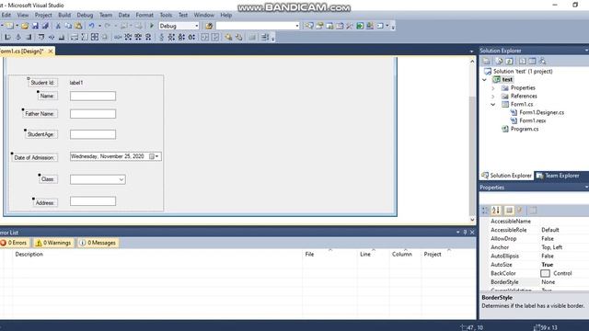589x331 pixels.
Task: Close the Form1.cs [Design] tab
Action: pos(51,51)
